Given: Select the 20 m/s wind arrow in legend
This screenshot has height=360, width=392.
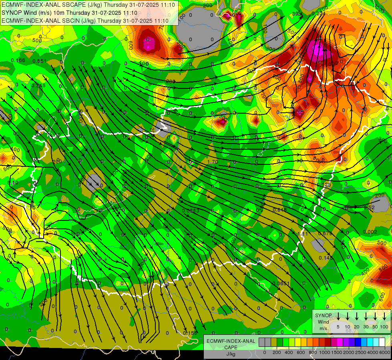Looking at the screenshot, I should point(357,316).
